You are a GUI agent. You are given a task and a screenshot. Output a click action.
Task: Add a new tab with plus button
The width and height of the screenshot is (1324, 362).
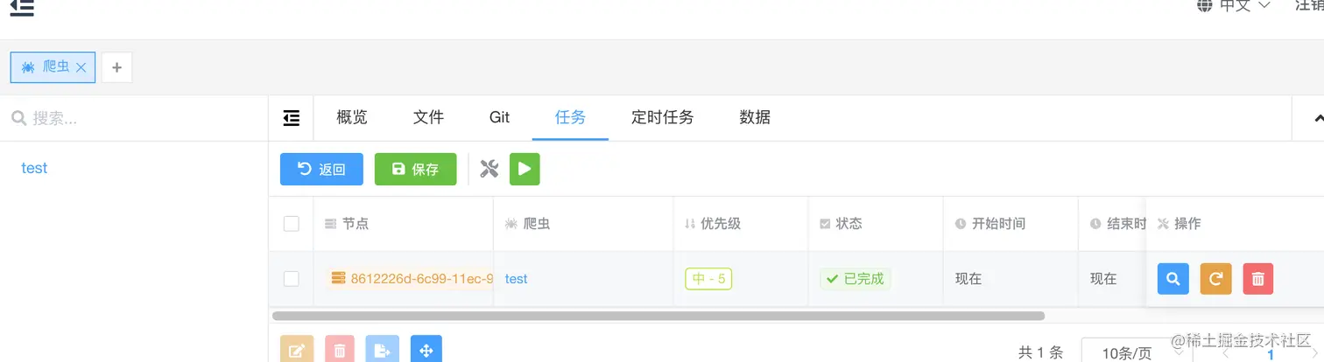116,67
